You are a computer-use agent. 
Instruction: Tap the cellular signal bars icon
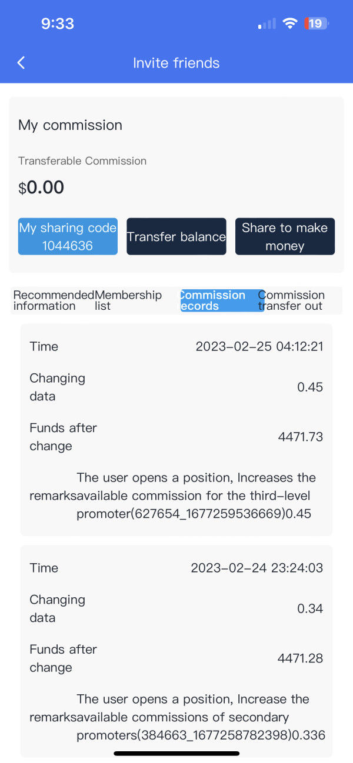267,24
